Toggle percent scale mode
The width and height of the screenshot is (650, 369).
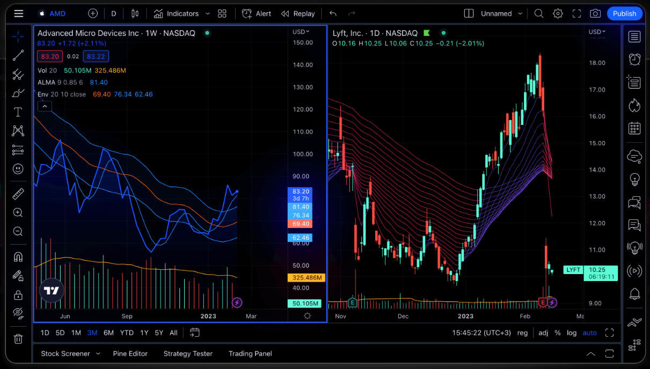558,333
